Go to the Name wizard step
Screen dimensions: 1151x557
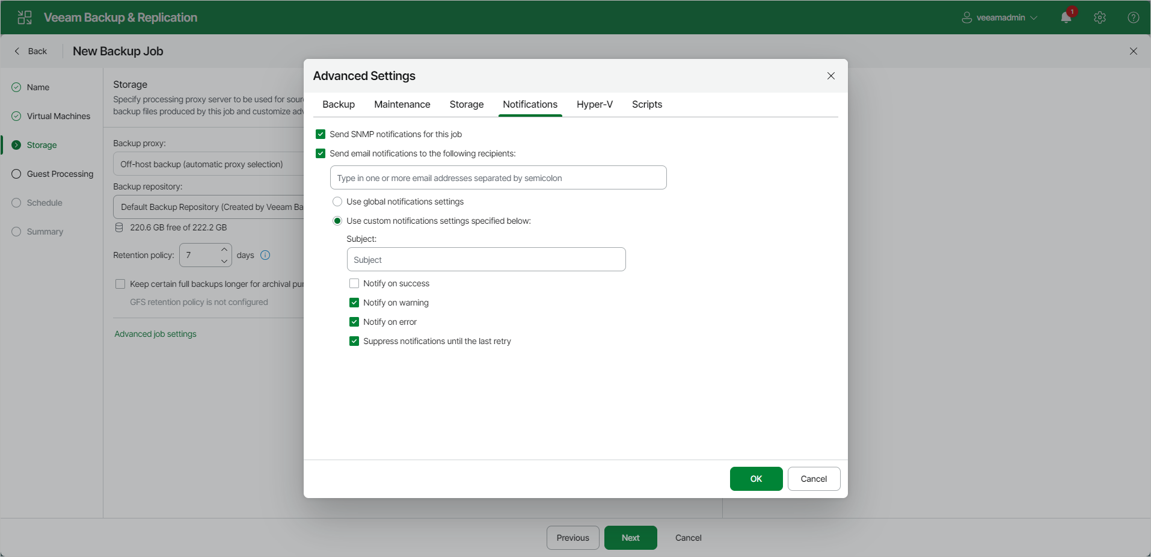click(38, 87)
